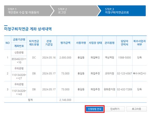Click the 퇴직연금 제도유형 column header
This screenshot has height=114, width=156.
[34, 43]
